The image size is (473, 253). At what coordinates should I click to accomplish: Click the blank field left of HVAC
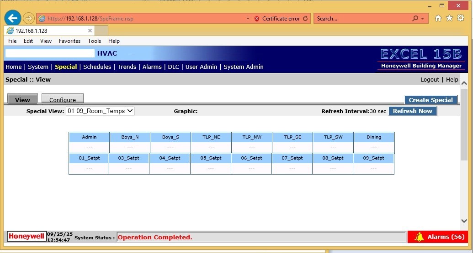(50, 53)
